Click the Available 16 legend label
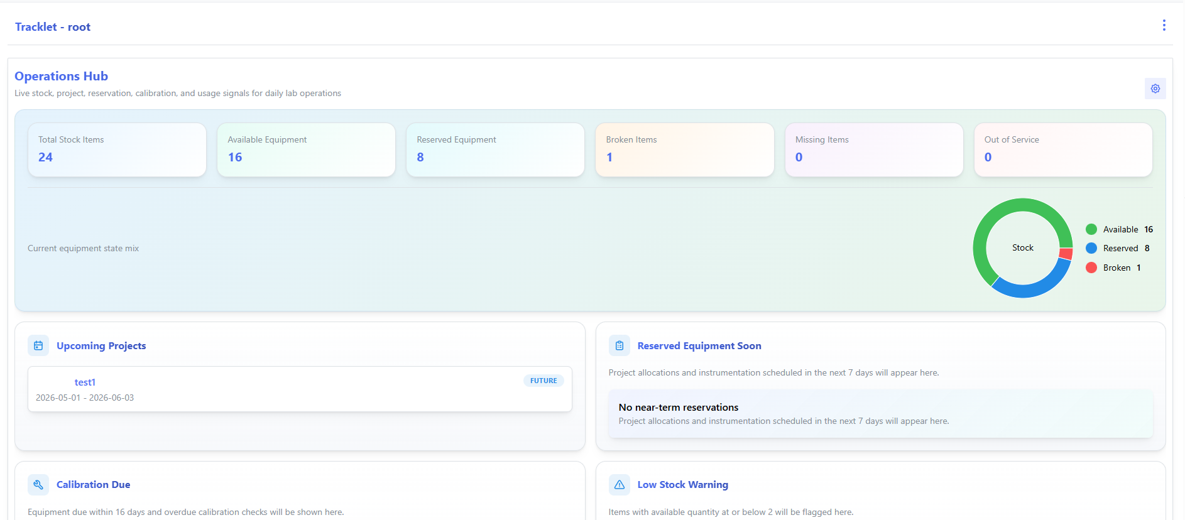The width and height of the screenshot is (1185, 520). pyautogui.click(x=1128, y=229)
